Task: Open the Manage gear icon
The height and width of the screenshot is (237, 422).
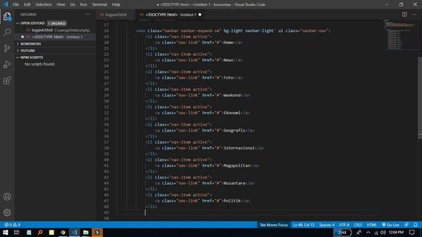Action: point(7,213)
